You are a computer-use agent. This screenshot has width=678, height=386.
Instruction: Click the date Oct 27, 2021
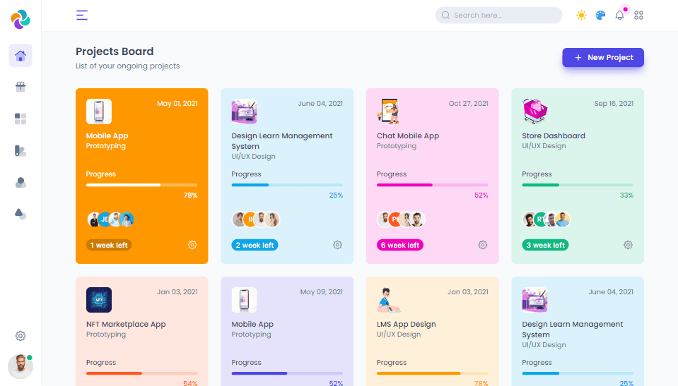(468, 104)
